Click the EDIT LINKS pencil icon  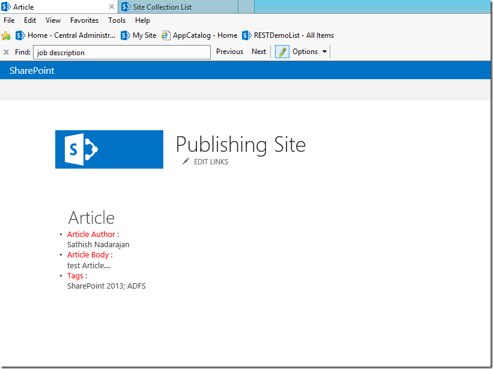(186, 161)
